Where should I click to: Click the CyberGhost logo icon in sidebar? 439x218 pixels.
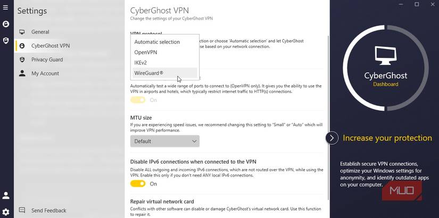click(5, 24)
